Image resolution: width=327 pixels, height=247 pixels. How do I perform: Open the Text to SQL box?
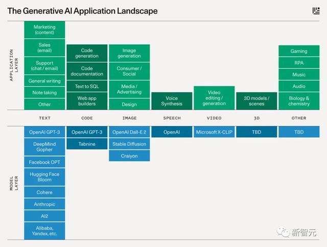coord(87,86)
